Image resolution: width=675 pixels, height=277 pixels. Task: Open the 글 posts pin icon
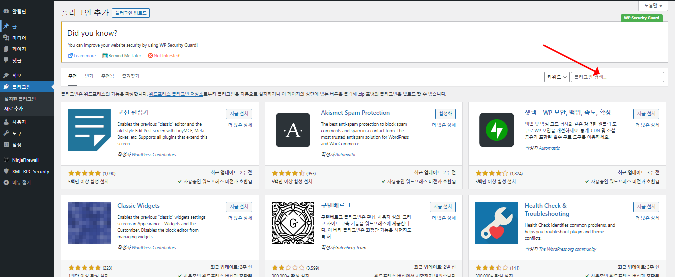coord(6,26)
